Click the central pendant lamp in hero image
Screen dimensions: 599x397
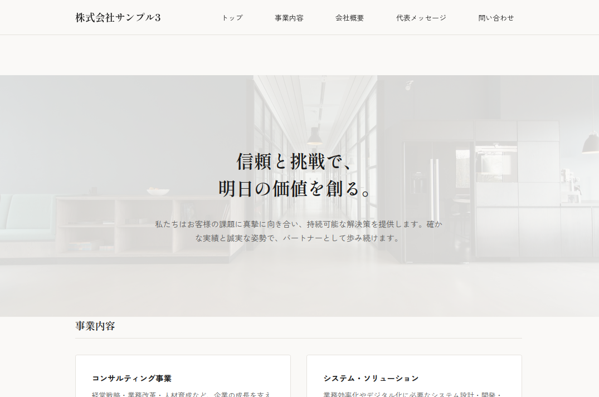pos(315,135)
